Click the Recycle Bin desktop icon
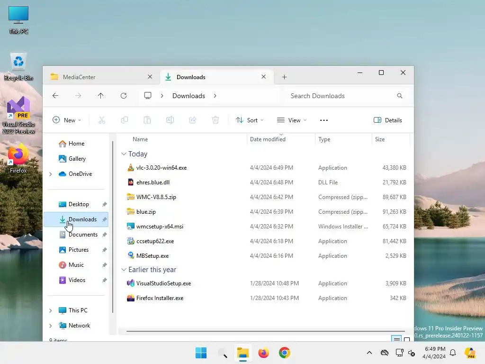This screenshot has height=364, width=485. [18, 67]
